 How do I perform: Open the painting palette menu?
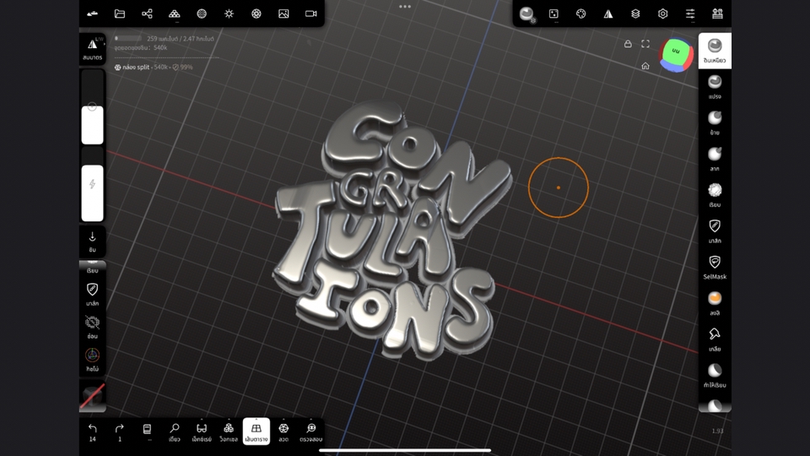(x=581, y=14)
